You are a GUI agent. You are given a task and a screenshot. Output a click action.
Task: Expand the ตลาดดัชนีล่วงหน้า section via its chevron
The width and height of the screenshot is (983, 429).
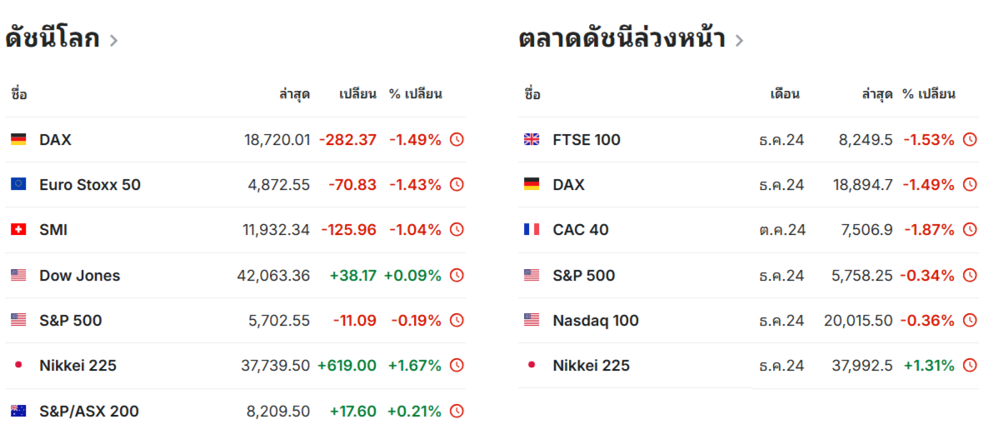tap(739, 40)
